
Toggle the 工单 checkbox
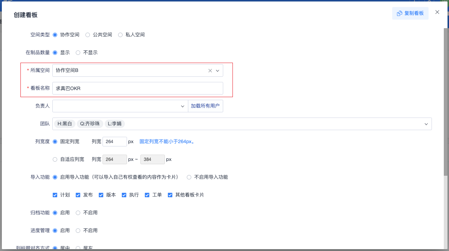pyautogui.click(x=147, y=195)
